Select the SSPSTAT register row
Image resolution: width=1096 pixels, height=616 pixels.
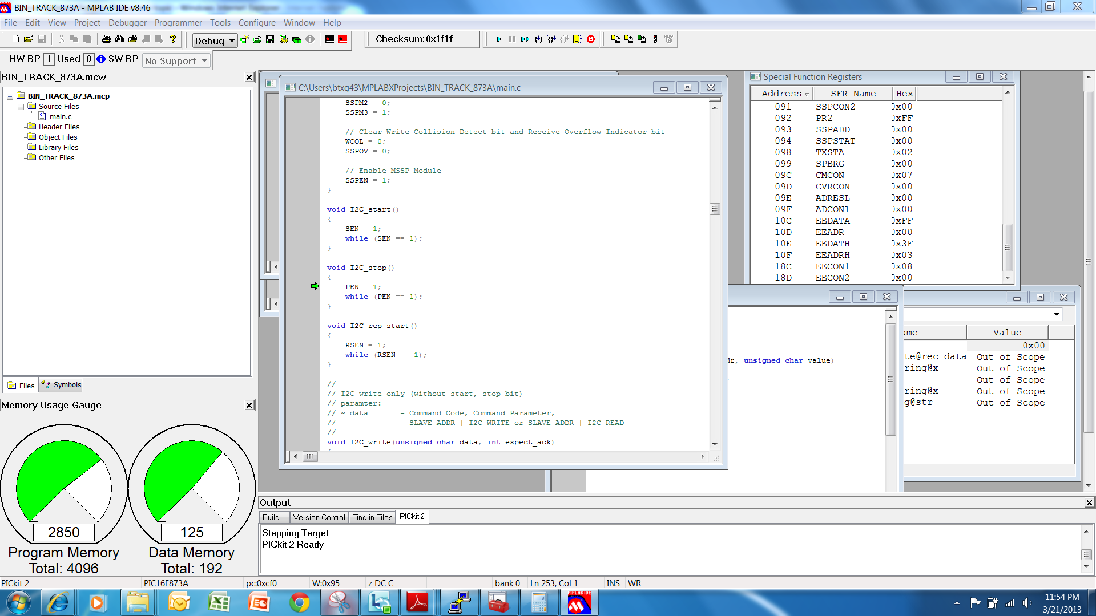tap(876, 141)
